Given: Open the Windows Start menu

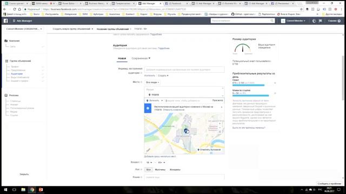Looking at the screenshot, I should click(x=5, y=190).
